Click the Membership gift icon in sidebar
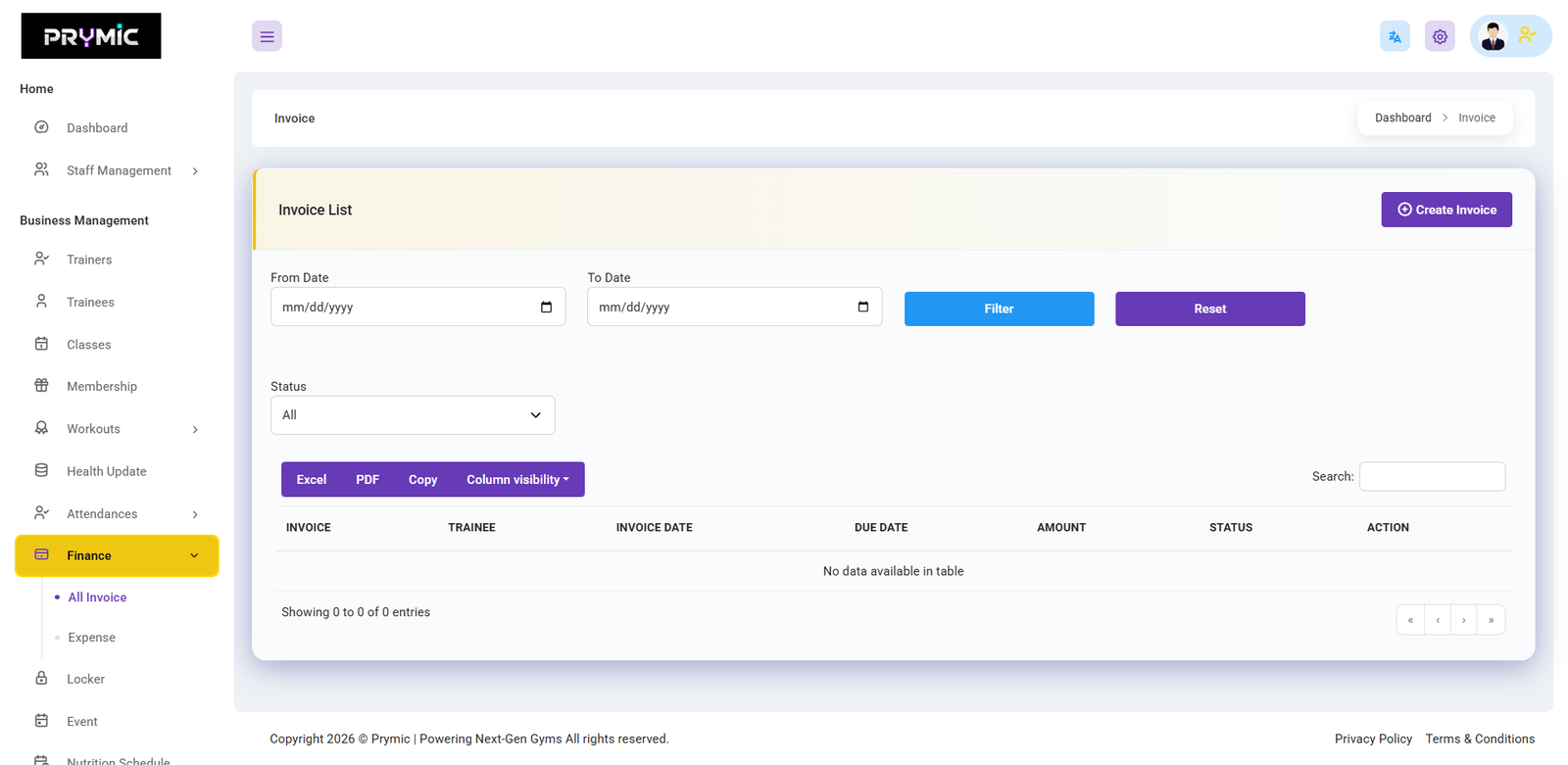 click(41, 386)
